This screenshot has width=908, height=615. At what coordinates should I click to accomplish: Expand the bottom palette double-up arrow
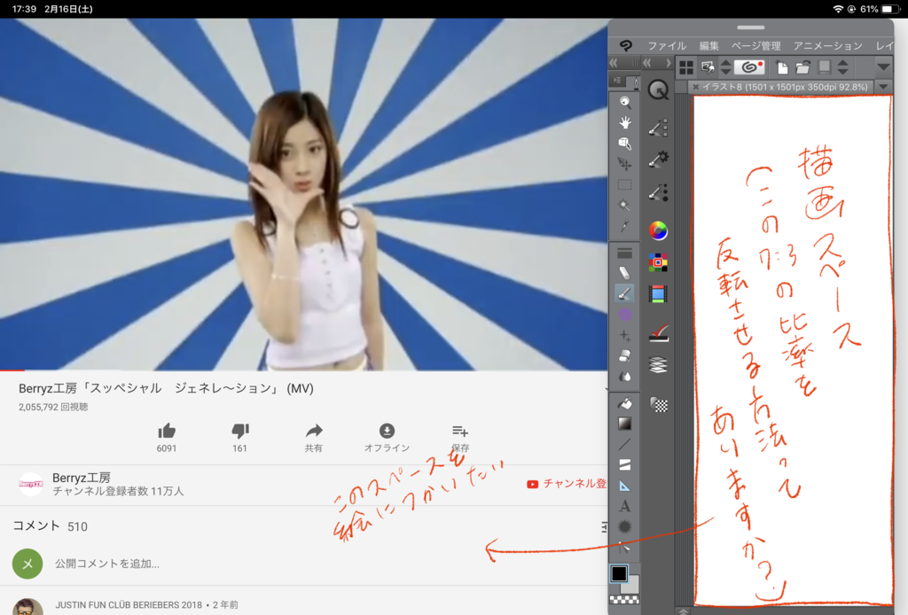[x=684, y=611]
